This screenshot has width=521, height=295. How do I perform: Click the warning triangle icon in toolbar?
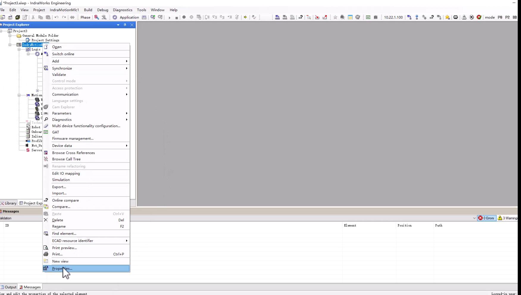click(x=464, y=17)
